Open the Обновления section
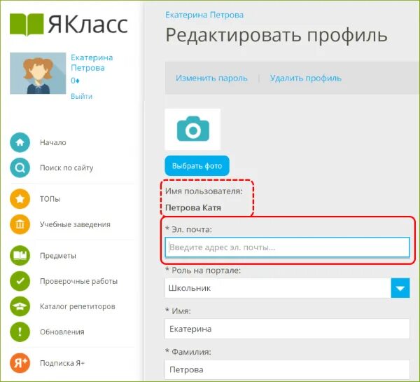This screenshot has width=420, height=382. (62, 332)
